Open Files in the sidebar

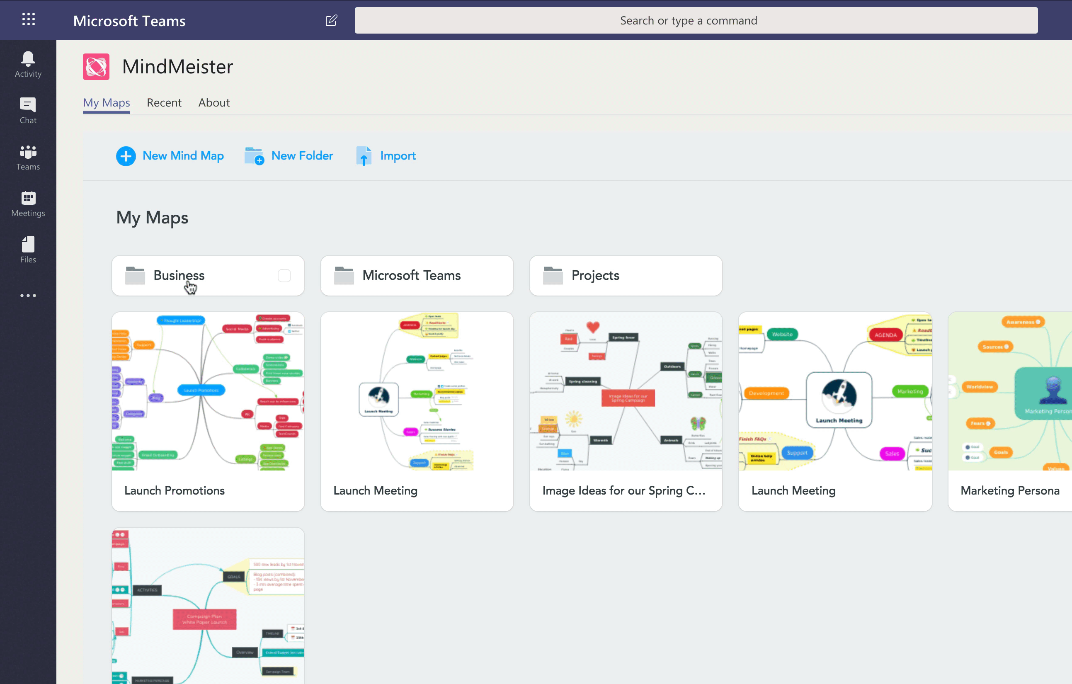[28, 245]
